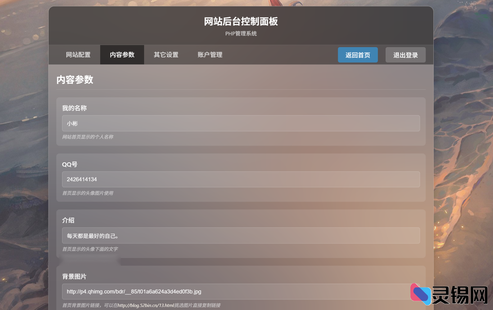Click into the QQ号 input field

[x=241, y=179]
